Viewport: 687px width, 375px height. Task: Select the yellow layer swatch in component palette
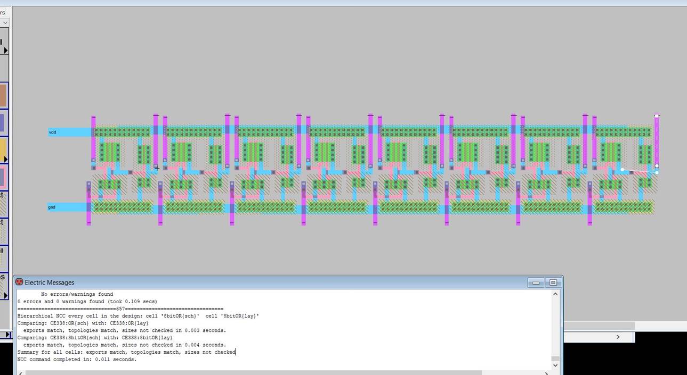(x=3, y=151)
